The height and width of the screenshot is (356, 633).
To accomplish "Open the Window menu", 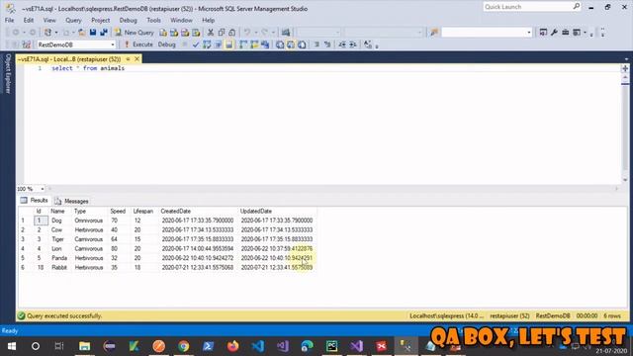I will point(181,20).
